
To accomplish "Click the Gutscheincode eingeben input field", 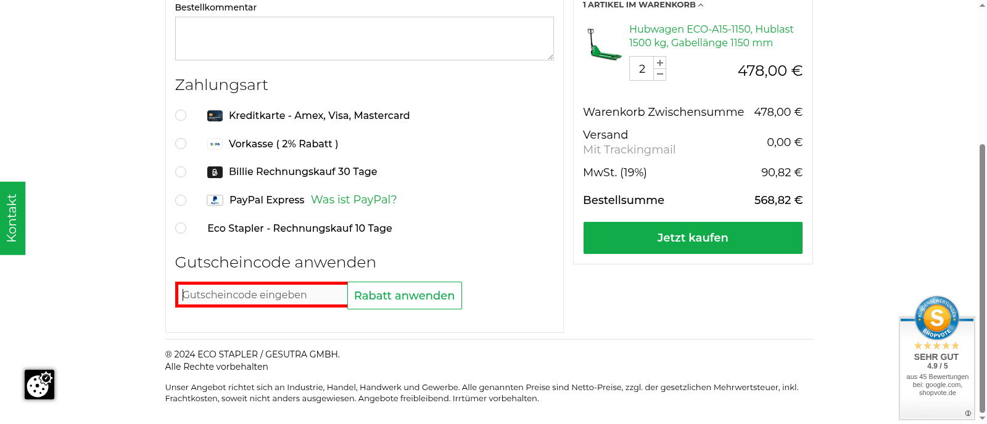I will click(x=262, y=295).
